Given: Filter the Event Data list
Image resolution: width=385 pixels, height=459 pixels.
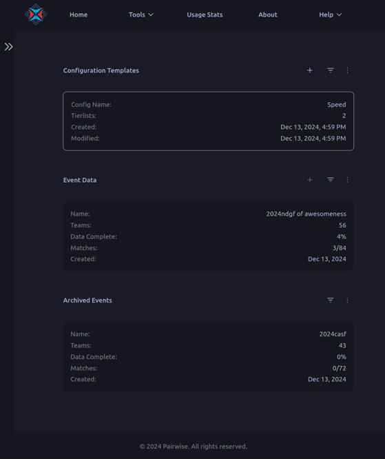Looking at the screenshot, I should pos(331,180).
